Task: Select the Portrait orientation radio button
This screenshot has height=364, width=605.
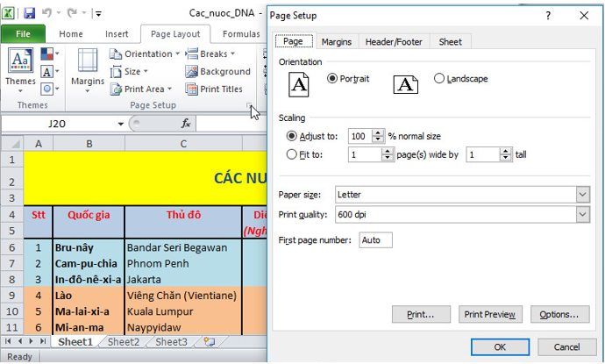Action: point(332,78)
